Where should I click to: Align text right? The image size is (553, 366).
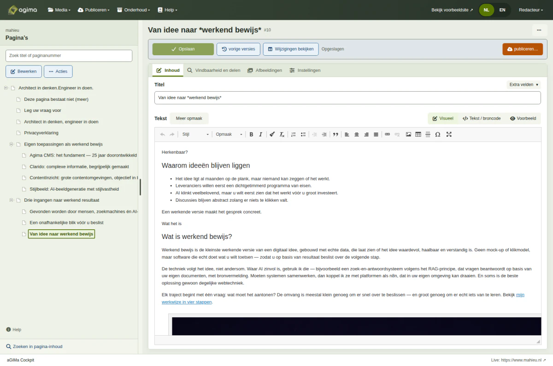366,134
